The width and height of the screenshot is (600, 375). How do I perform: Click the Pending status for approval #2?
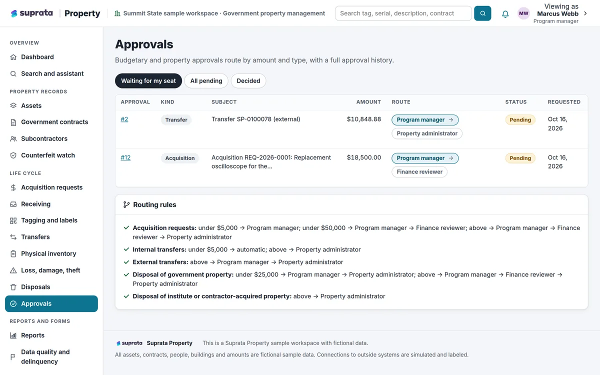[x=520, y=120]
